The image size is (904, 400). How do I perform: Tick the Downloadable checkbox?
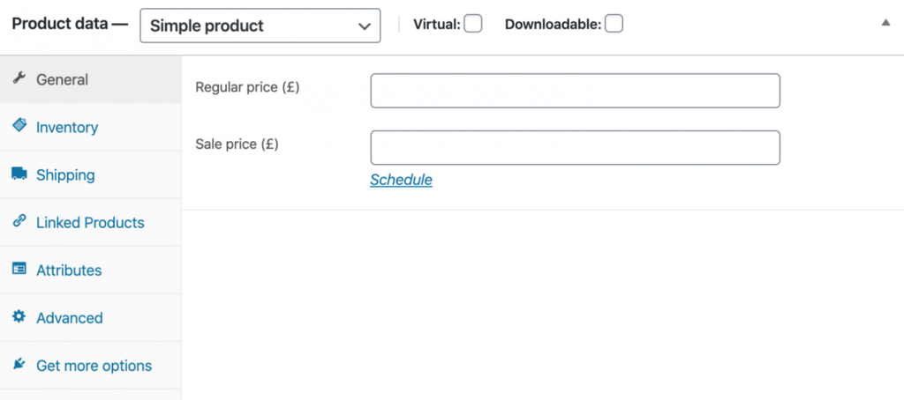coord(614,24)
